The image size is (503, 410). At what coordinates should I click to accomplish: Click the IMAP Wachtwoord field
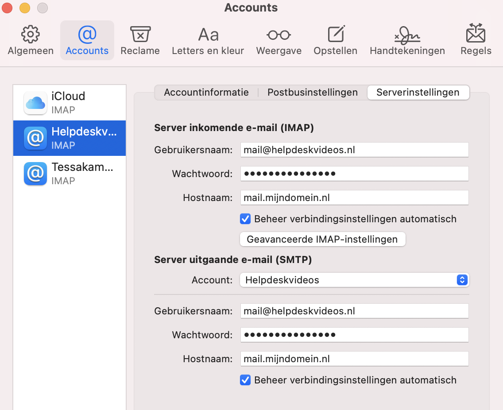coord(354,174)
